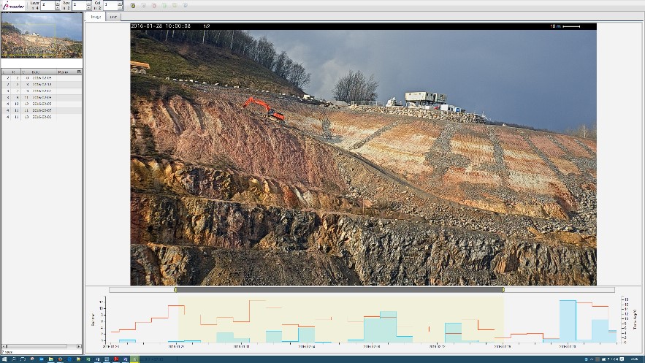Viewport: 645px width, 363px height.
Task: Click into the Row number field
Action: click(78, 4)
